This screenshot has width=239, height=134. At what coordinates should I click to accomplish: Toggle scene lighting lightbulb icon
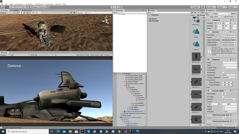[x=21, y=13]
